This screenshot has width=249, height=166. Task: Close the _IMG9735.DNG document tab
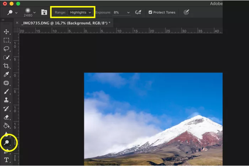coord(17,23)
